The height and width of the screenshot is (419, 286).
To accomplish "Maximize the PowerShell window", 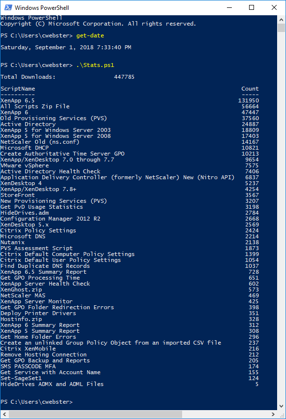I will point(251,7).
